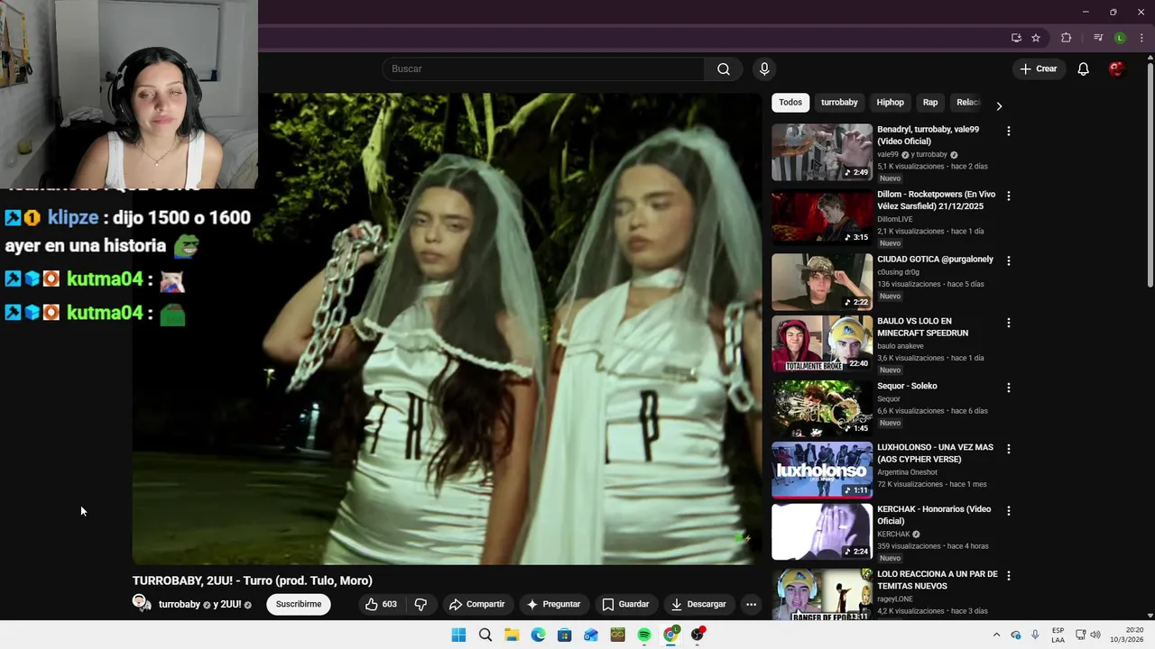
Task: Click the install app icon in address bar
Action: pos(1016,38)
